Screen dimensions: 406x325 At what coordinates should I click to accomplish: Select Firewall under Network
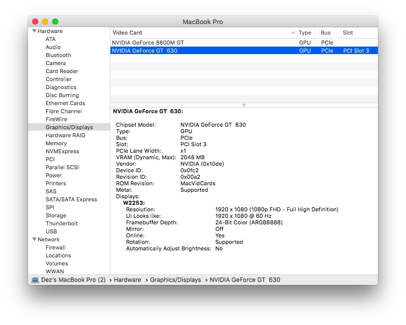[x=55, y=247]
